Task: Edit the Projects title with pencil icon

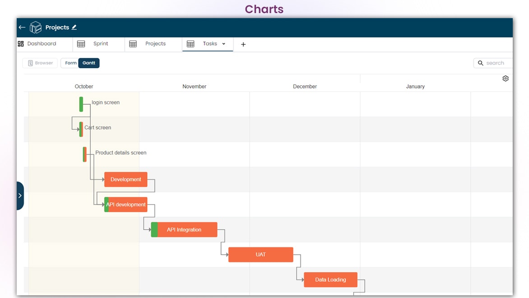Action: point(74,28)
